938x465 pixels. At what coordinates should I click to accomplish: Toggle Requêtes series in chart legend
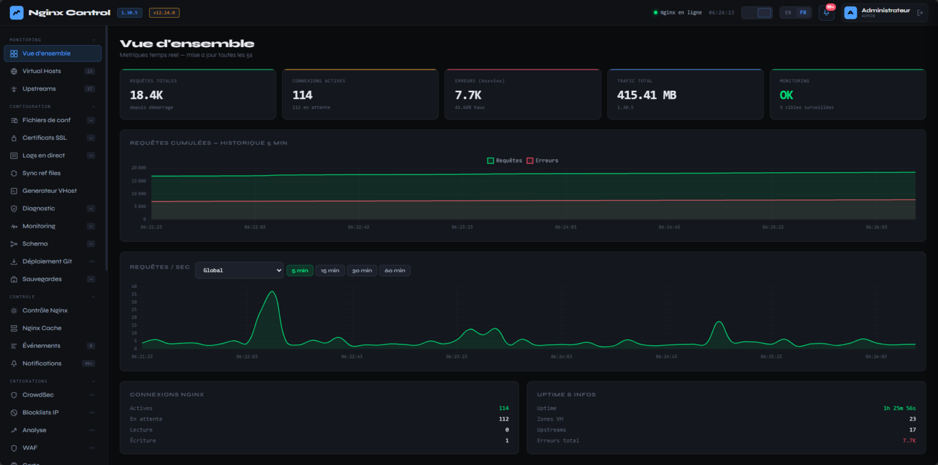coord(504,160)
